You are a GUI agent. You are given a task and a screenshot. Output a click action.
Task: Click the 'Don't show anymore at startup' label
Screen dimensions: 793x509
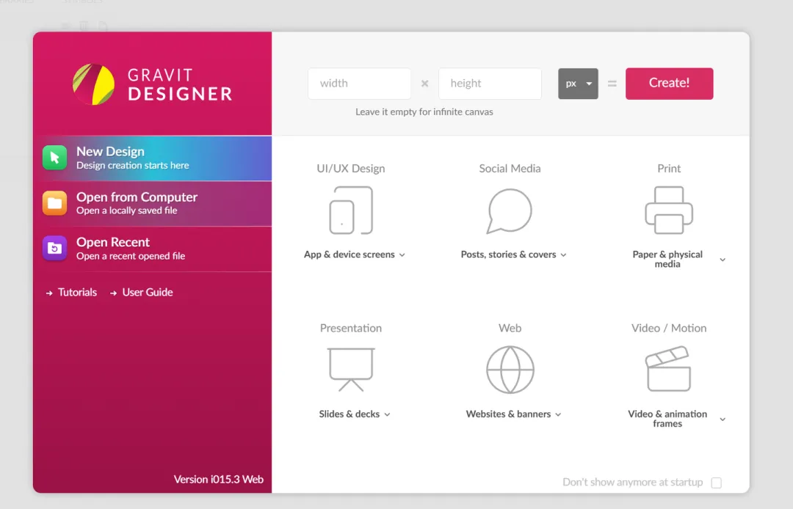coord(633,483)
